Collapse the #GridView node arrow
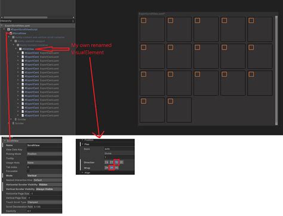Image resolution: width=283 pixels, height=216 pixels. 16,49
